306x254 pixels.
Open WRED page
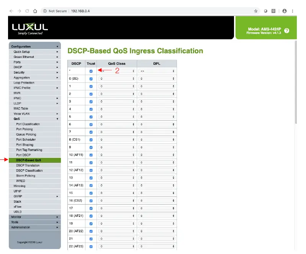35,181
